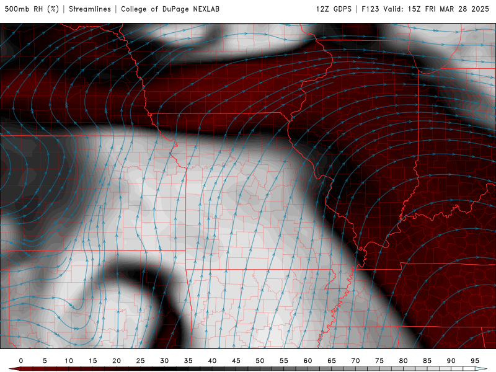Click the 65 value on the color scale
The image size is (496, 372).
pyautogui.click(x=332, y=361)
